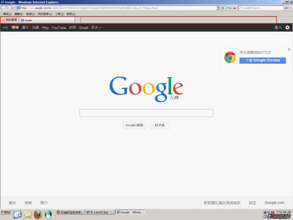Click the Google - Windo... taskbar button
The height and width of the screenshot is (220, 293).
(x=130, y=212)
